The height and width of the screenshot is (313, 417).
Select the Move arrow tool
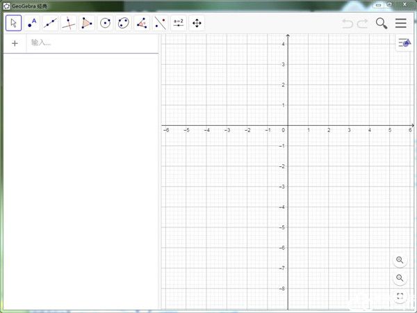coord(14,23)
